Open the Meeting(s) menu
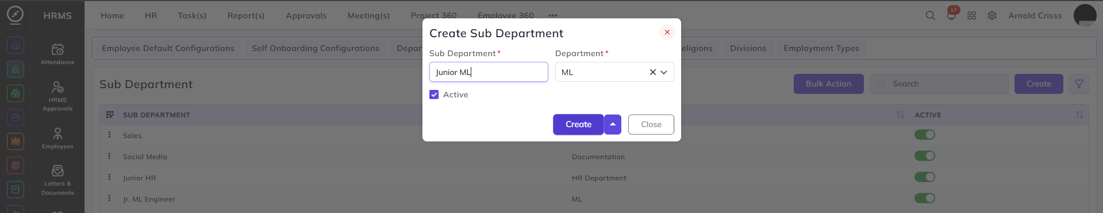1103x213 pixels. click(368, 15)
